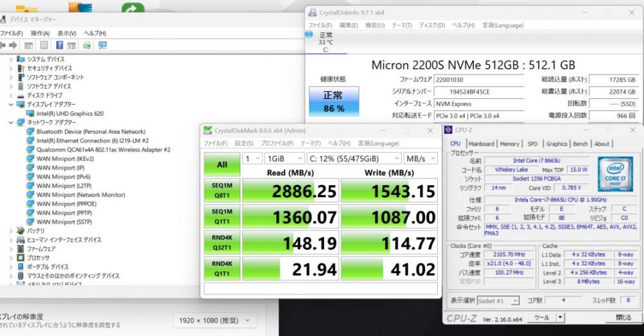The width and height of the screenshot is (644, 336).
Task: Click the バッテリ battery category icon
Action: click(x=21, y=231)
